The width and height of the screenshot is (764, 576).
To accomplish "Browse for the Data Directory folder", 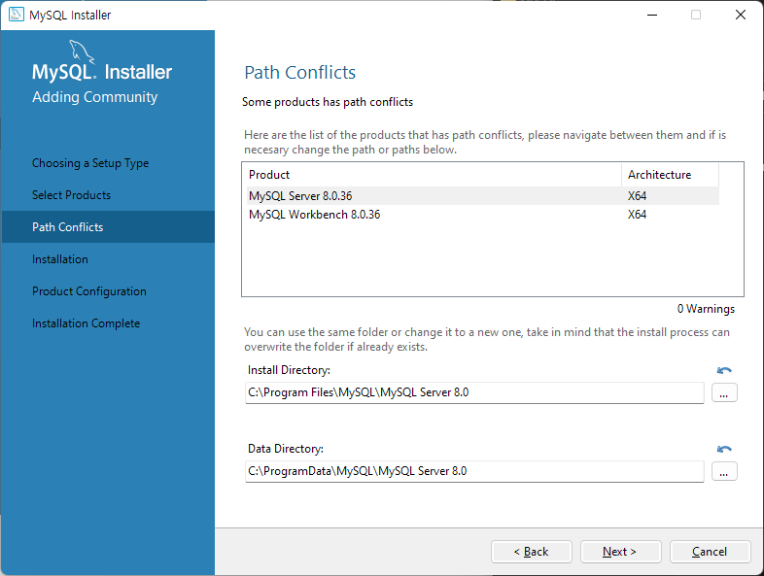I will click(x=724, y=471).
